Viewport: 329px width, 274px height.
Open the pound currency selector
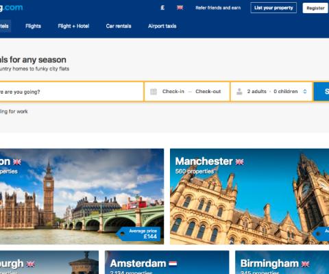point(162,8)
